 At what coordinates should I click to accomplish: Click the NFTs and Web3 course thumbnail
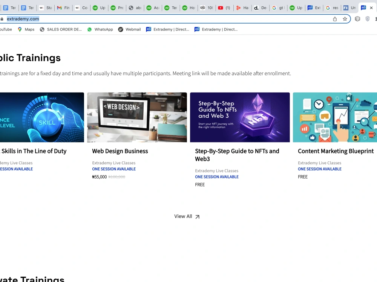tap(240, 117)
